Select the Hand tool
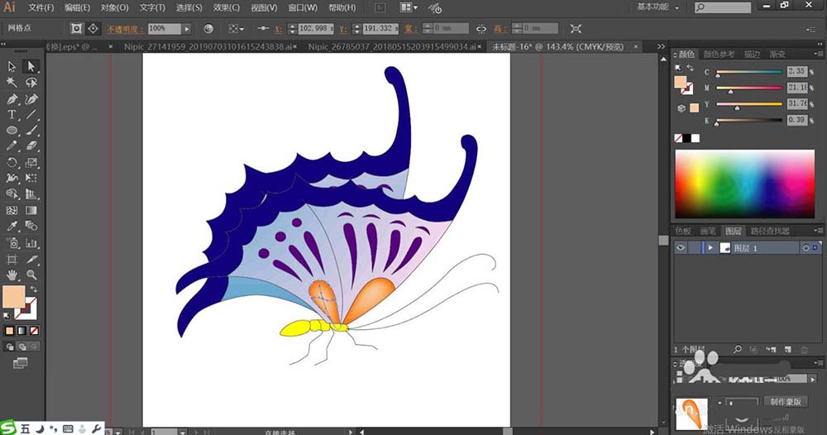 click(12, 274)
